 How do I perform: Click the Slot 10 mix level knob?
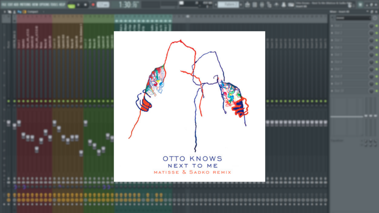tap(371, 91)
